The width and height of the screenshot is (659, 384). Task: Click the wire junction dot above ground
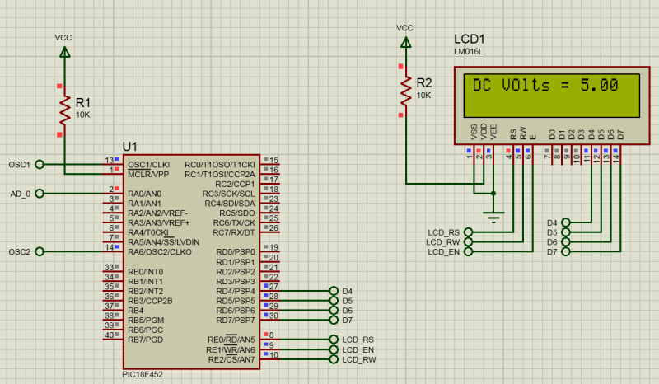click(x=493, y=194)
